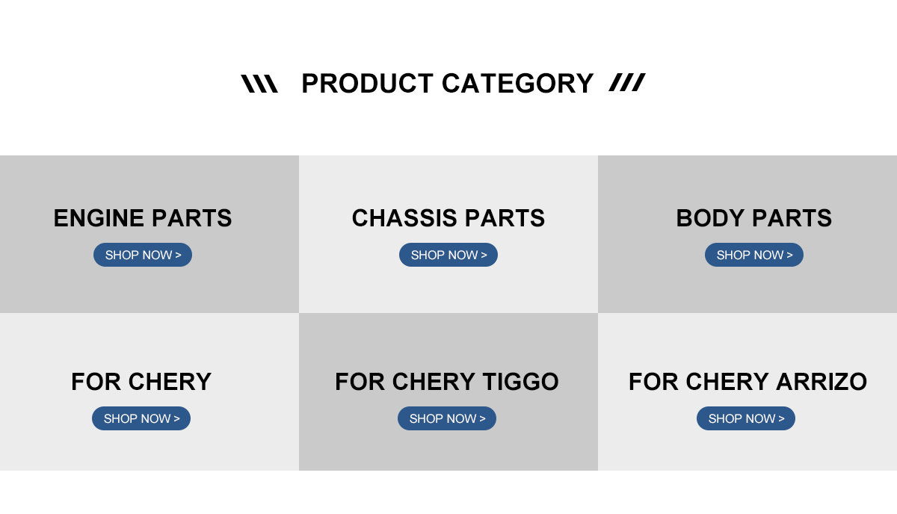Click the arrow in Body Parts Shop Now
897x514 pixels.
[x=789, y=256]
